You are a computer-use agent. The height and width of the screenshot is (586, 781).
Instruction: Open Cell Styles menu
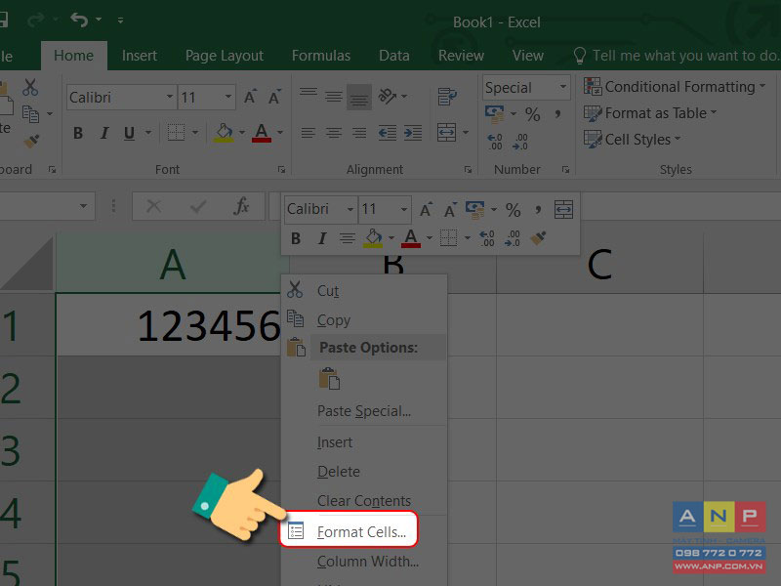[x=632, y=139]
